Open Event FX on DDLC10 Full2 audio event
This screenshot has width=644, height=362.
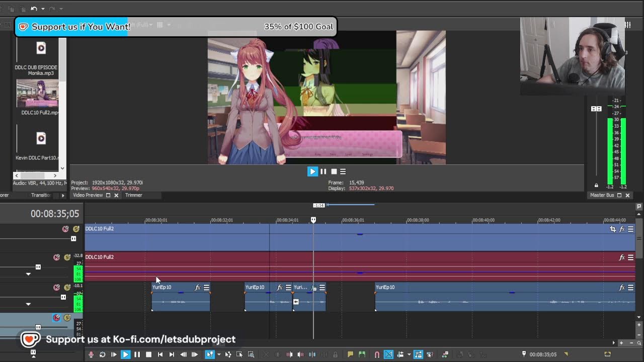622,257
